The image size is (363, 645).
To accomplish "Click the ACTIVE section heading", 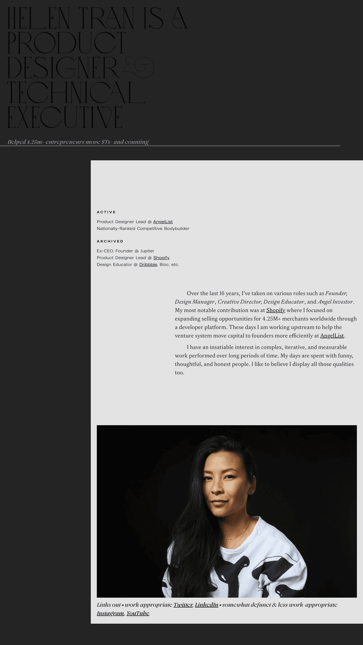I will [106, 212].
